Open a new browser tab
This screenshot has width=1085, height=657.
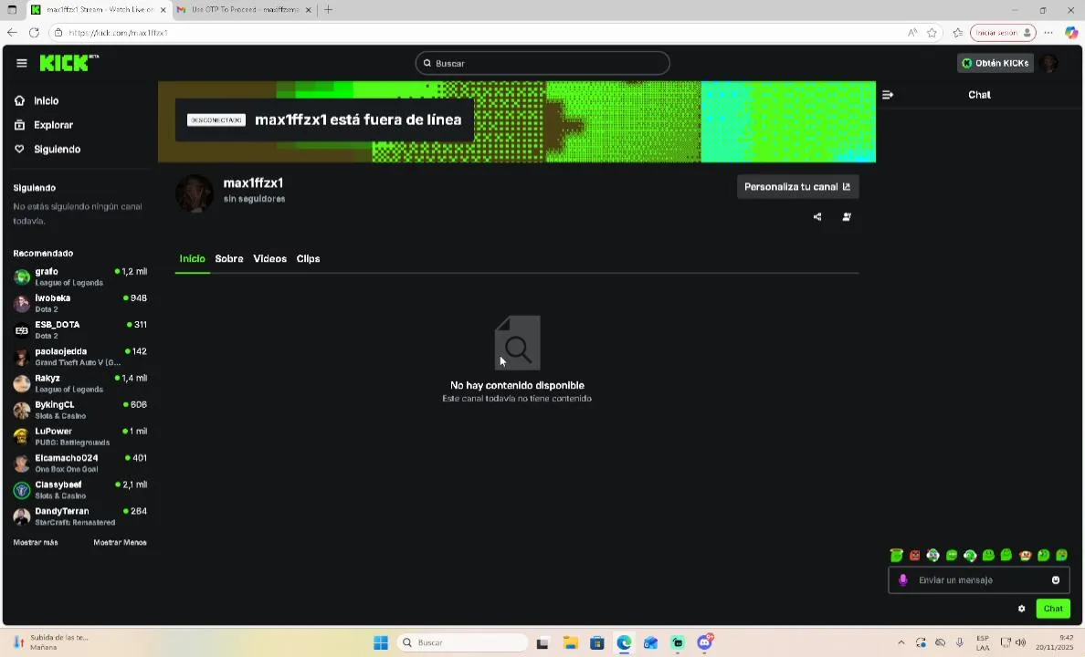click(328, 10)
